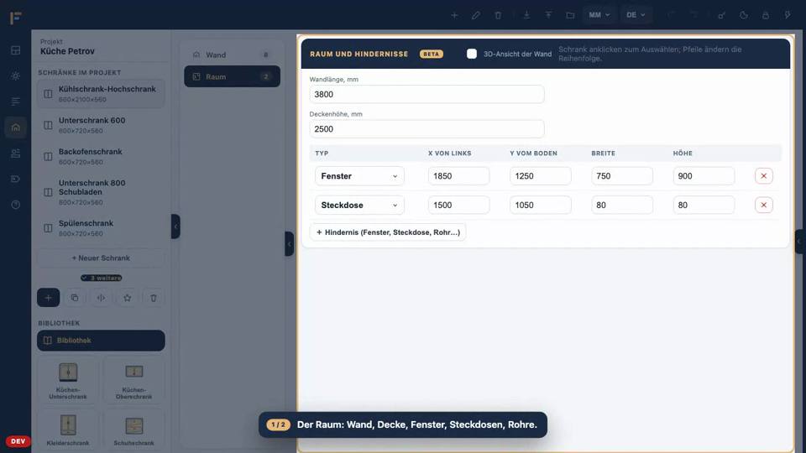Screen dimensions: 806x453
Task: Select the Raum tab
Action: pyautogui.click(x=232, y=76)
